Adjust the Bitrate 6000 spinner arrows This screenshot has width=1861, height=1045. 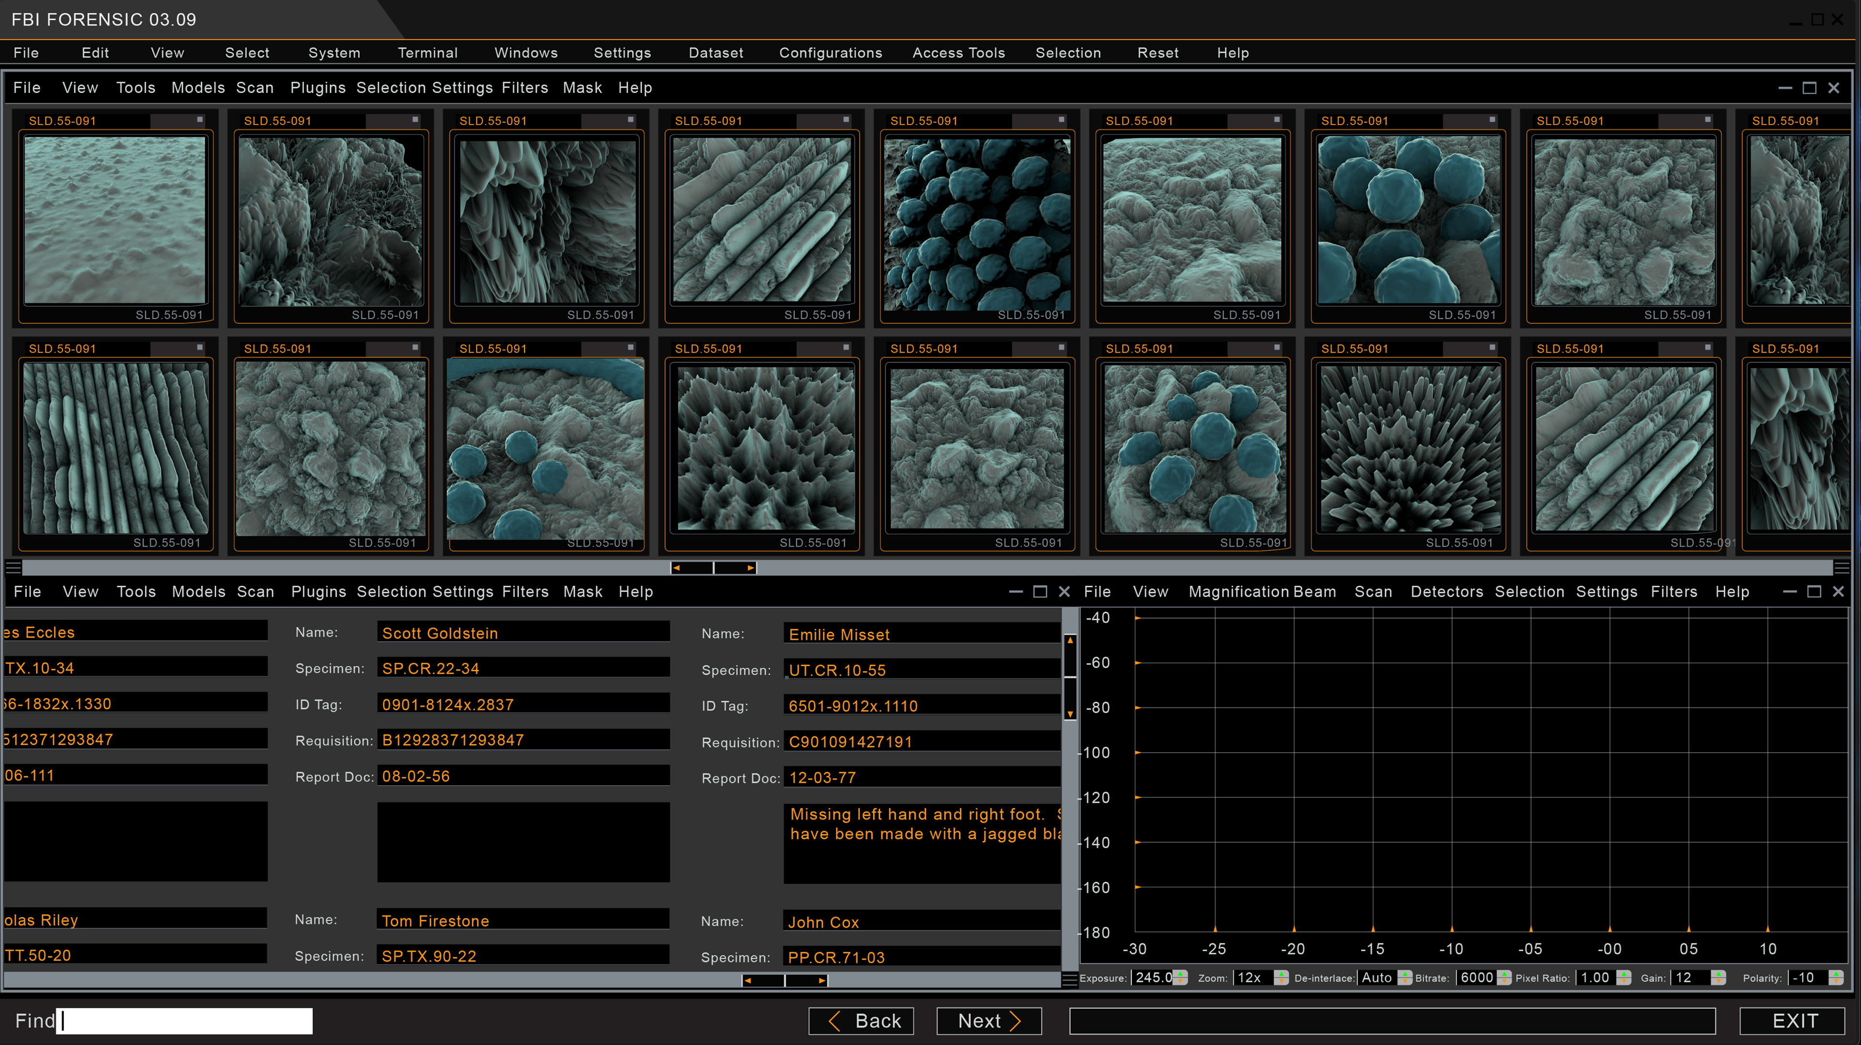coord(1504,978)
